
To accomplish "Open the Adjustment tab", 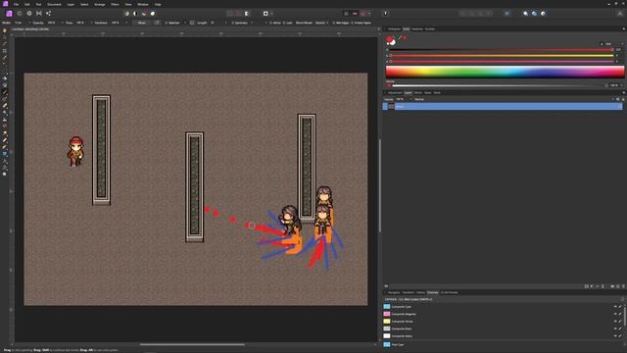I will tap(395, 93).
